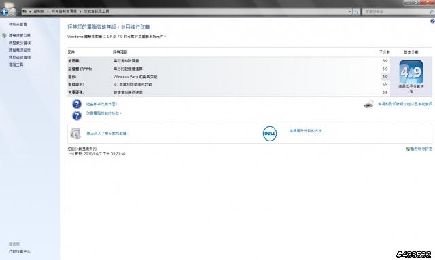This screenshot has height=260, width=435.
Task: Select 所有控制台項目 in the breadcrumb
Action: pyautogui.click(x=64, y=12)
